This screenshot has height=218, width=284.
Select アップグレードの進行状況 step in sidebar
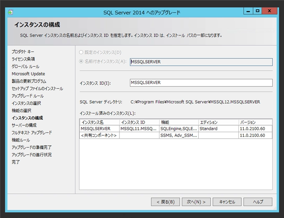(31, 155)
